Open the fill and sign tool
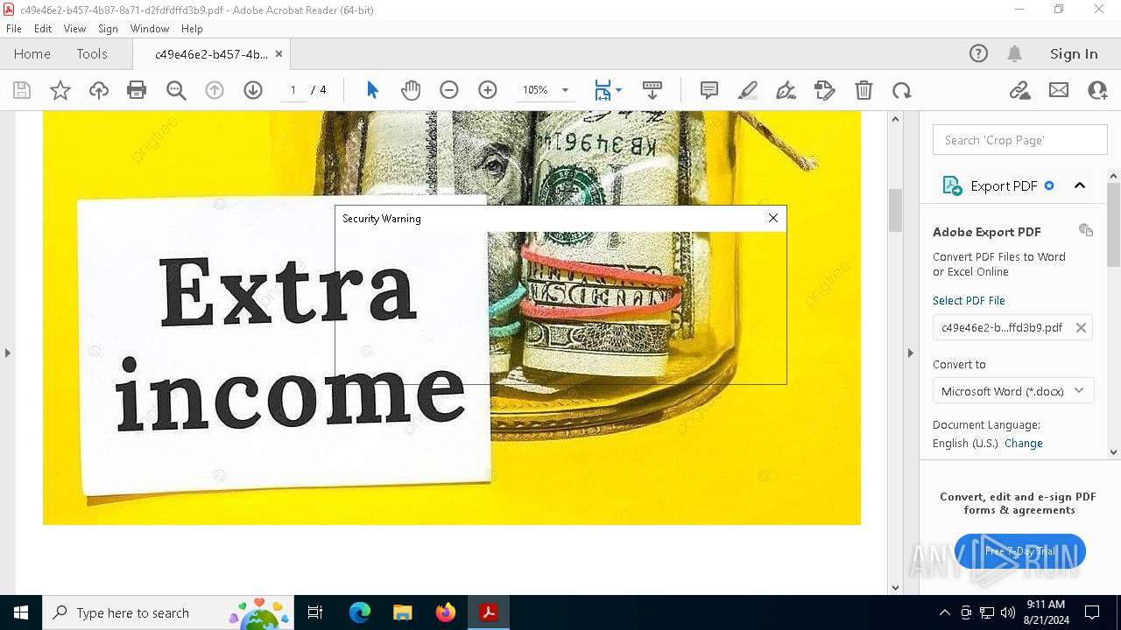The height and width of the screenshot is (630, 1121). tap(825, 90)
